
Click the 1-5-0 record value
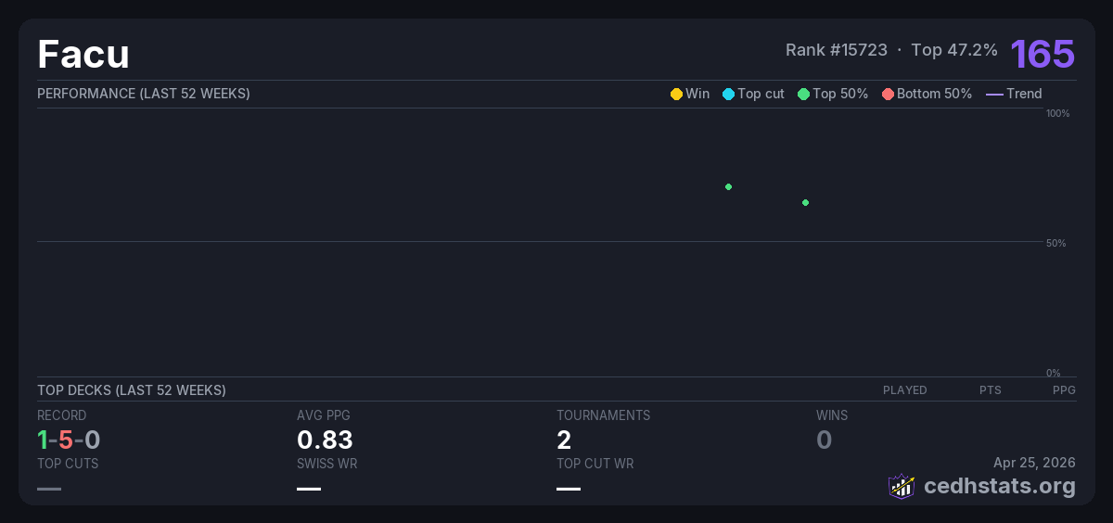click(x=69, y=440)
